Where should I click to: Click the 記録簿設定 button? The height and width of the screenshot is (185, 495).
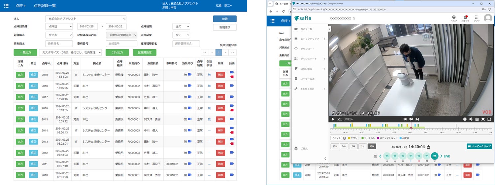[x=145, y=52]
